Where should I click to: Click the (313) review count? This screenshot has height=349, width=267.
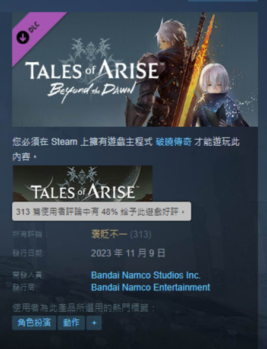point(141,234)
